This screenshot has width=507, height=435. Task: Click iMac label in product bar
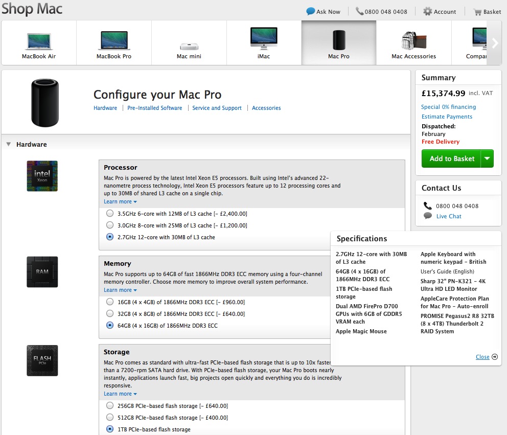click(264, 56)
